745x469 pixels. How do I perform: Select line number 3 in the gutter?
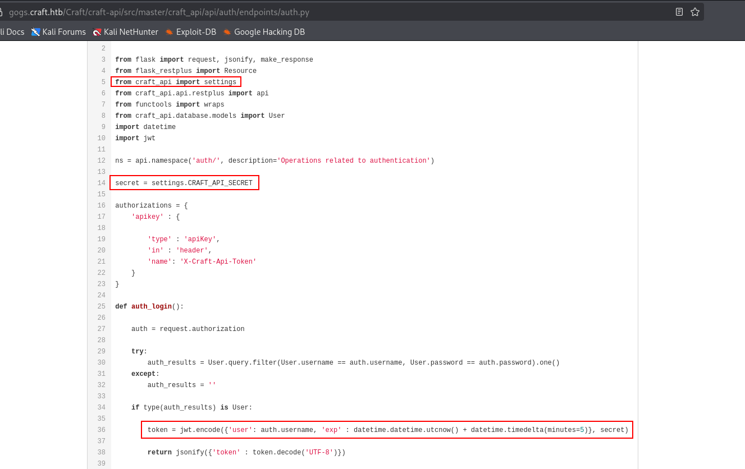coord(103,59)
